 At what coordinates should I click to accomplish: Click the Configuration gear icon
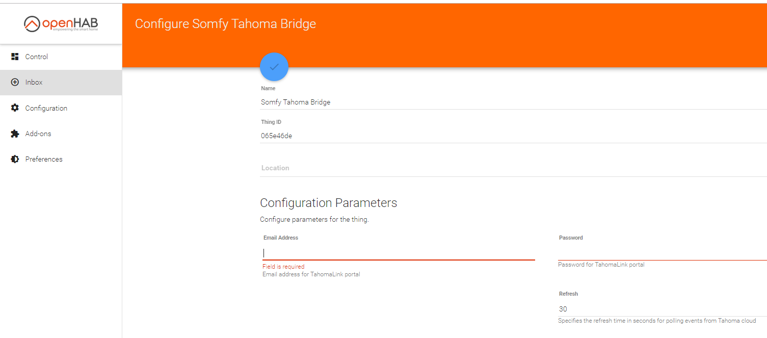point(15,108)
